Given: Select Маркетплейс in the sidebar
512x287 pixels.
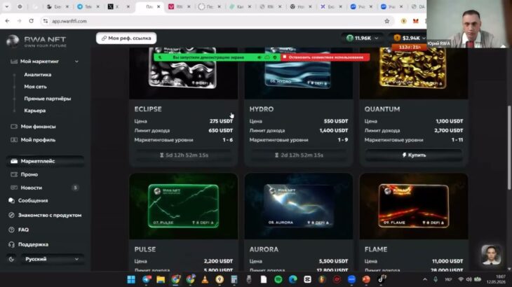Looking at the screenshot, I should coord(45,161).
